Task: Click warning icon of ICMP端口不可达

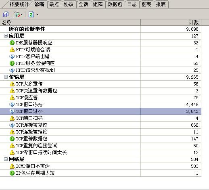Action: point(12,166)
